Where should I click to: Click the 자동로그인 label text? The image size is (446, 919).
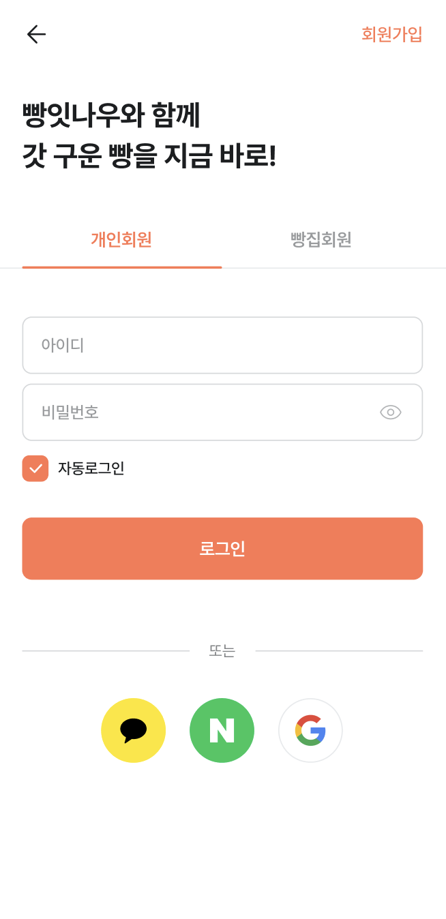pos(91,468)
